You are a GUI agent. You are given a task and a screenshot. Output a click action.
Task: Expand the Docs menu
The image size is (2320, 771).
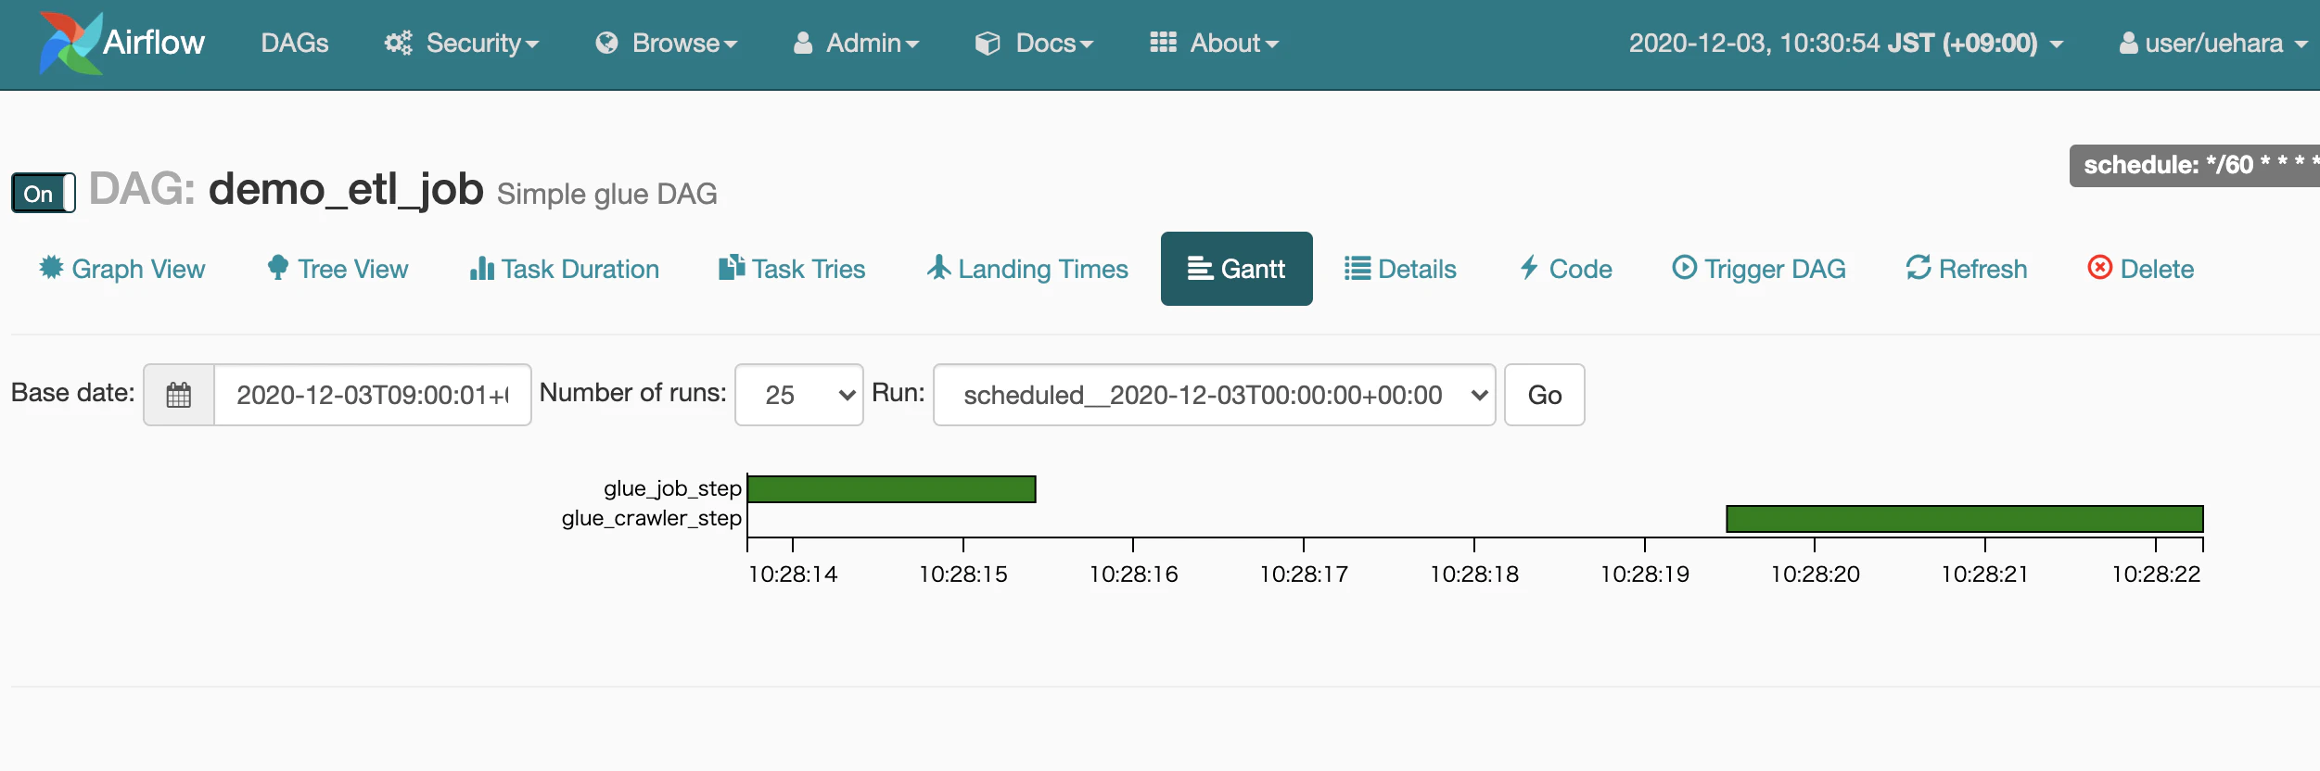coord(1034,43)
